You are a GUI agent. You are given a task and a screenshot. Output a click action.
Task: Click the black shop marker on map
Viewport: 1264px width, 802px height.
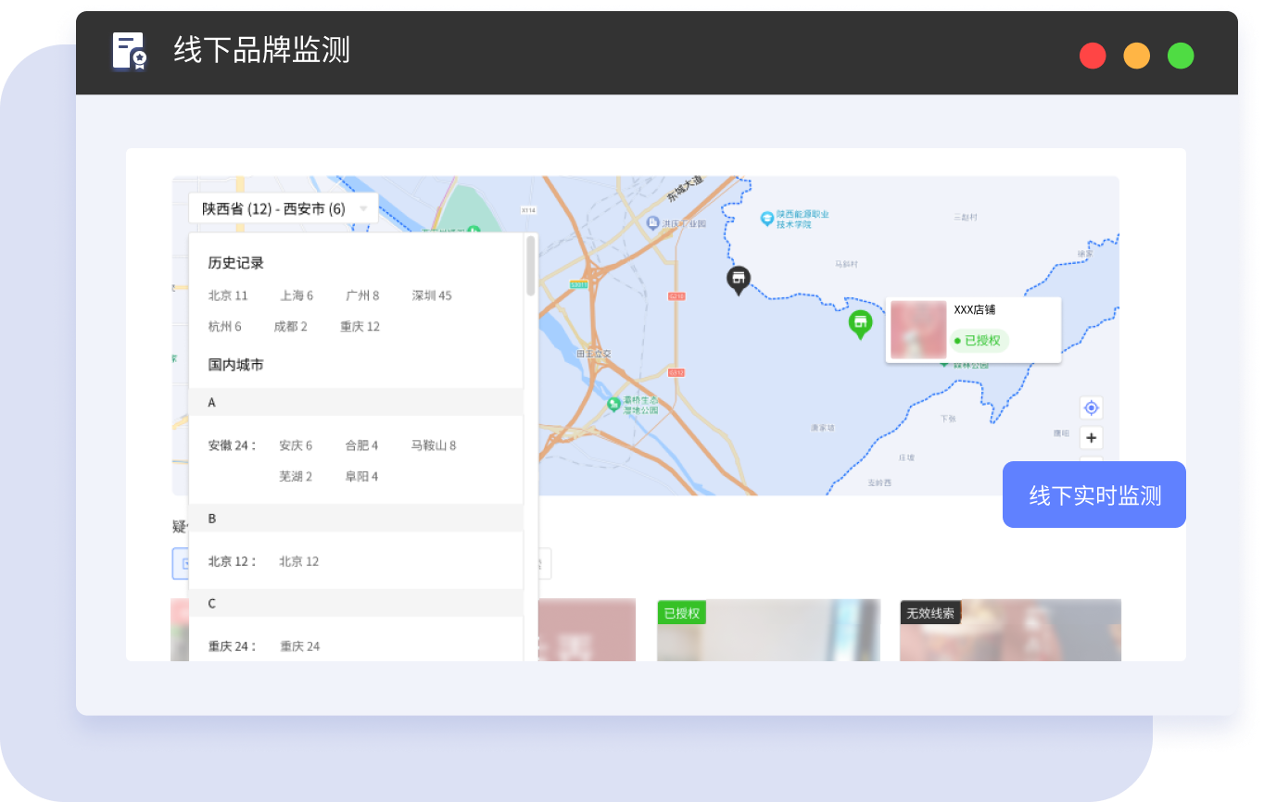739,280
